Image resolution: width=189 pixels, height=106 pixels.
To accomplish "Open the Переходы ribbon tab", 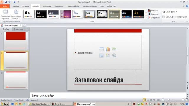I will click(x=47, y=6).
